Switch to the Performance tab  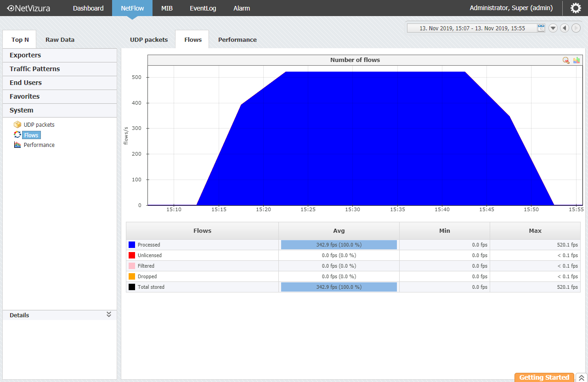237,39
